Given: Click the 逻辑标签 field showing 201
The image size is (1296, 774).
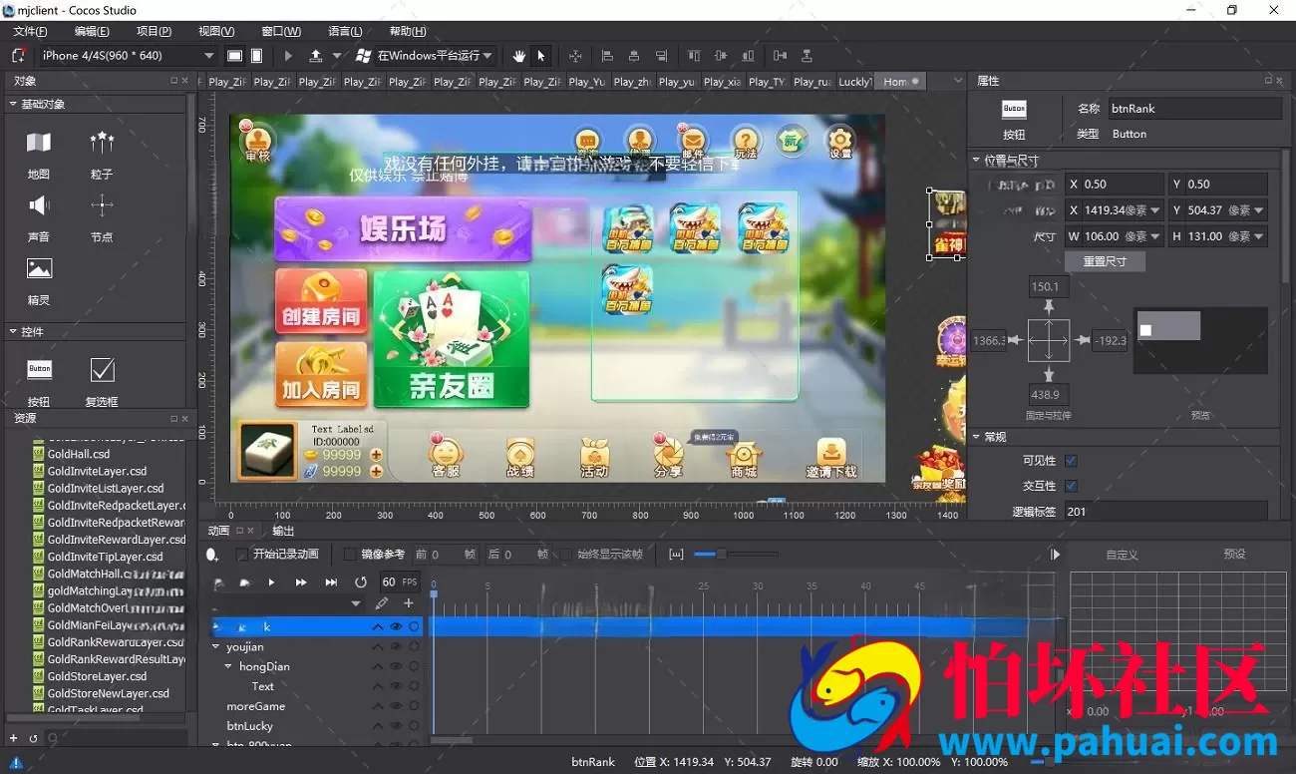Looking at the screenshot, I should (1165, 512).
